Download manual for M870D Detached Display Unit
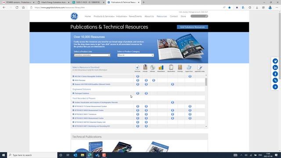 click(146, 122)
